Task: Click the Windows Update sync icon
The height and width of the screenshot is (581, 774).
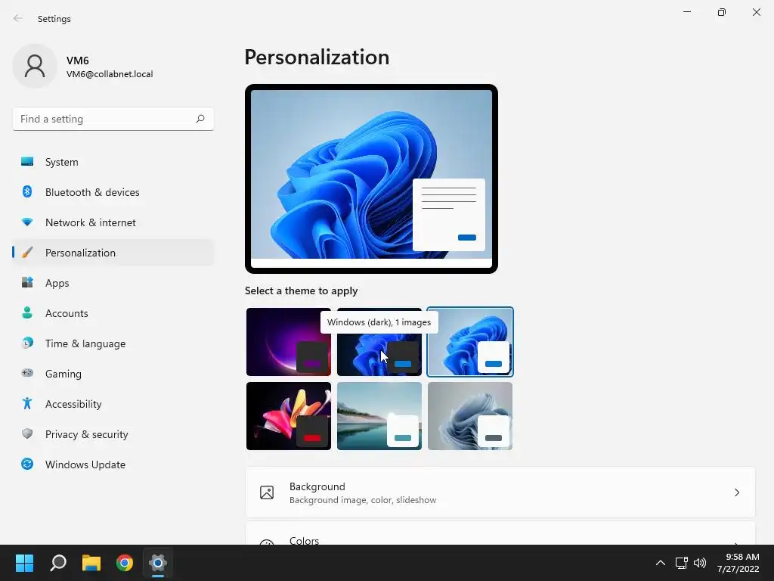Action: [27, 464]
